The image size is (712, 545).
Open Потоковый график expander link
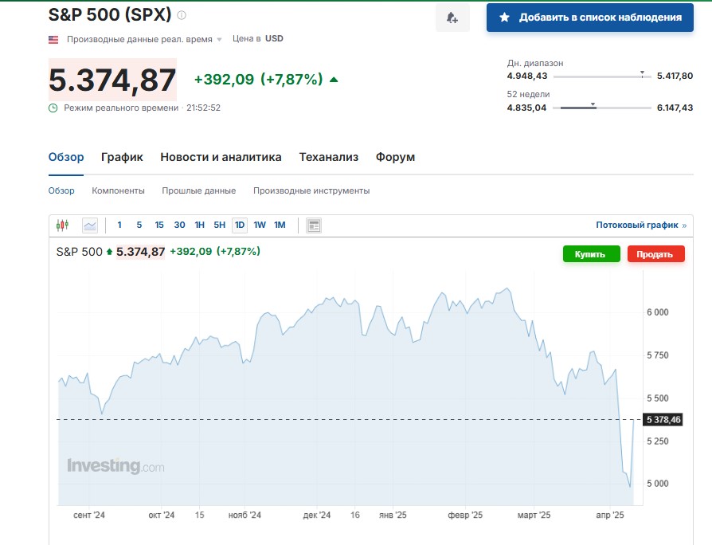[x=641, y=225]
